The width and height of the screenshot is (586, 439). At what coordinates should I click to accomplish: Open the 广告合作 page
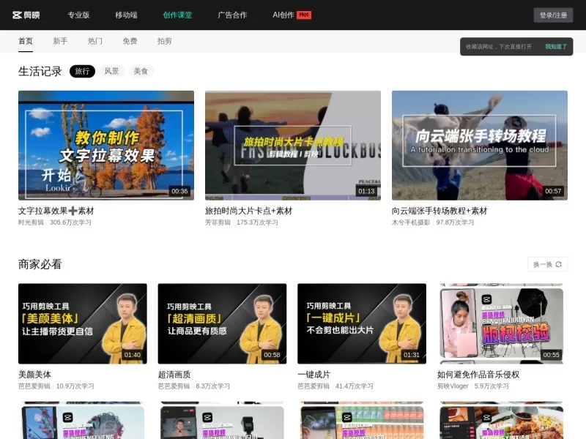(x=231, y=14)
